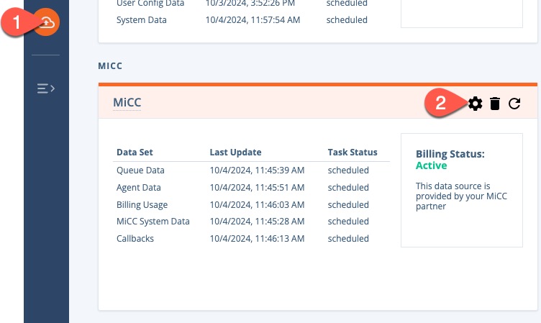Select the MiCC System Data row
The width and height of the screenshot is (541, 323).
pos(251,221)
